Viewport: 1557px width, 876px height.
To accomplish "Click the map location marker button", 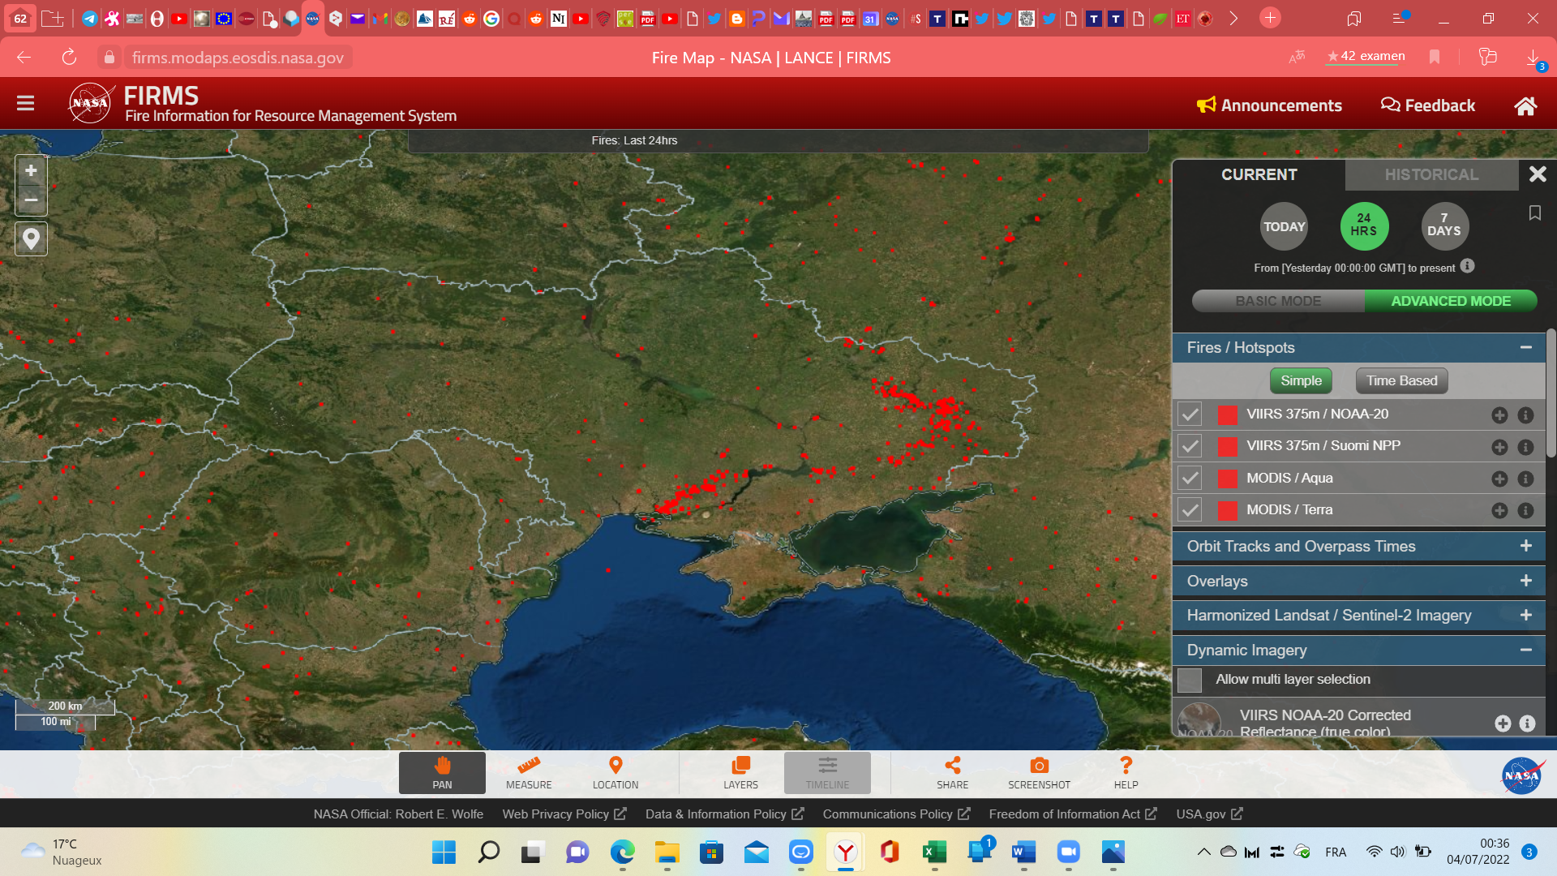I will tap(31, 239).
